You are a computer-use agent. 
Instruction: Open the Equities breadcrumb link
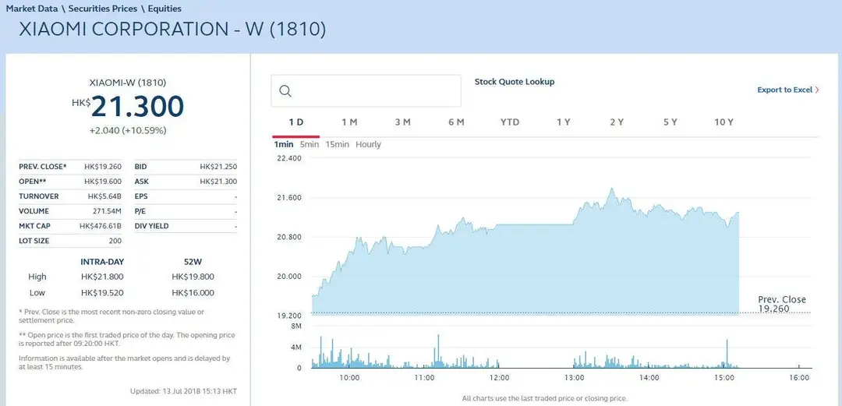(x=165, y=9)
